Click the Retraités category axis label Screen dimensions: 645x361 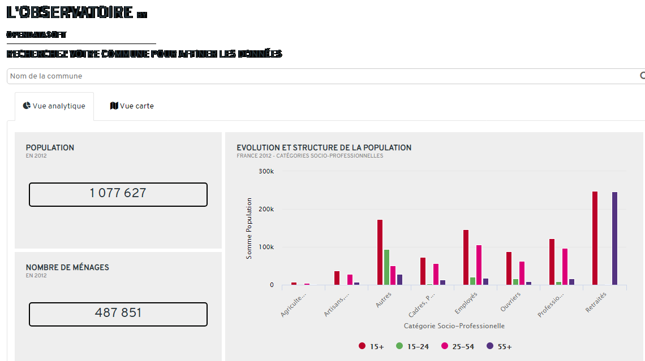[x=596, y=299]
